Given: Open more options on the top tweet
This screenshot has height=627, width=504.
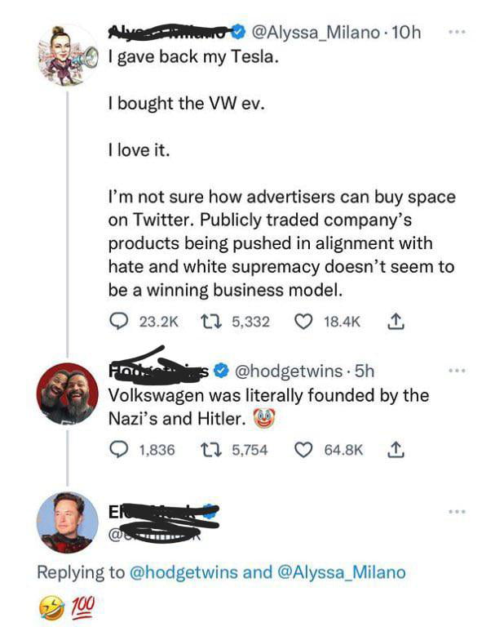Looking at the screenshot, I should pyautogui.click(x=458, y=33).
